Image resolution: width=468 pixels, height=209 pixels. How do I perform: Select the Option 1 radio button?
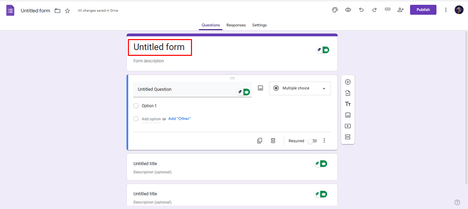point(136,106)
